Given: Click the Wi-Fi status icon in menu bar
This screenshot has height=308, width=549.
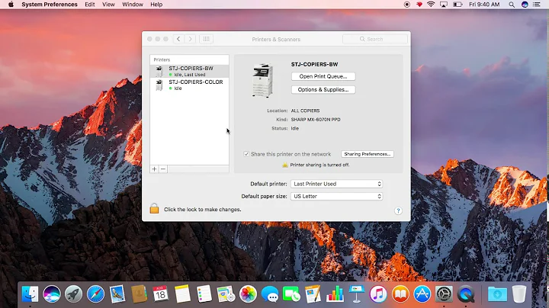Looking at the screenshot, I should (431, 5).
